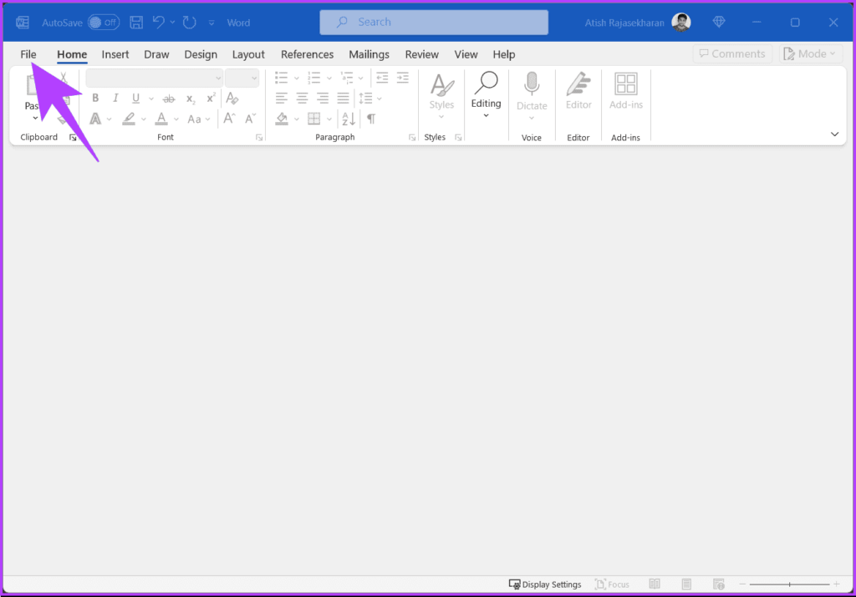856x597 pixels.
Task: Open the File menu
Action: [x=28, y=53]
